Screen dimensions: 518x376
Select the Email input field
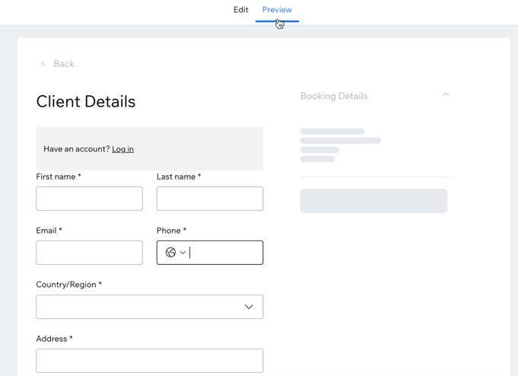point(89,253)
